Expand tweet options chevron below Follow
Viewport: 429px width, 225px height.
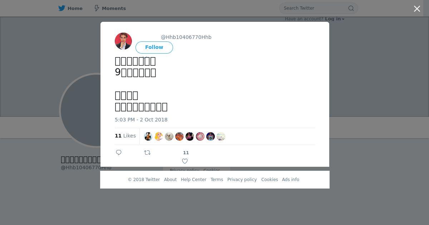pyautogui.click(x=145, y=57)
